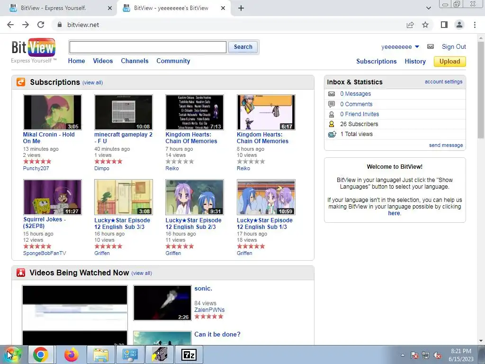Screen dimensions: 485x364
Task: Click the Comments speech bubble icon
Action: (x=332, y=104)
